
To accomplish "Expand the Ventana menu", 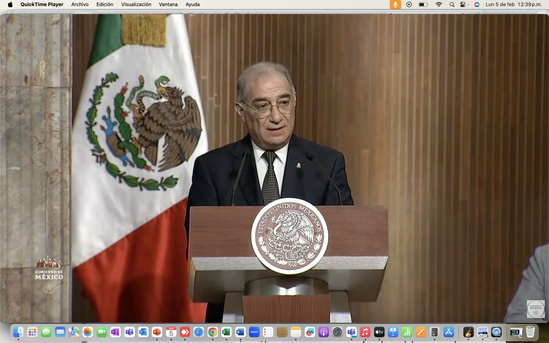I will (x=168, y=5).
